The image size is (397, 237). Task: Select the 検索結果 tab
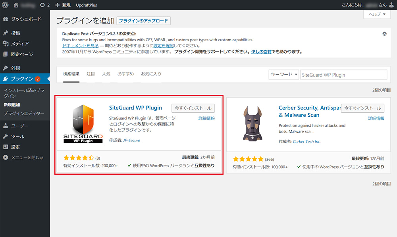71,74
